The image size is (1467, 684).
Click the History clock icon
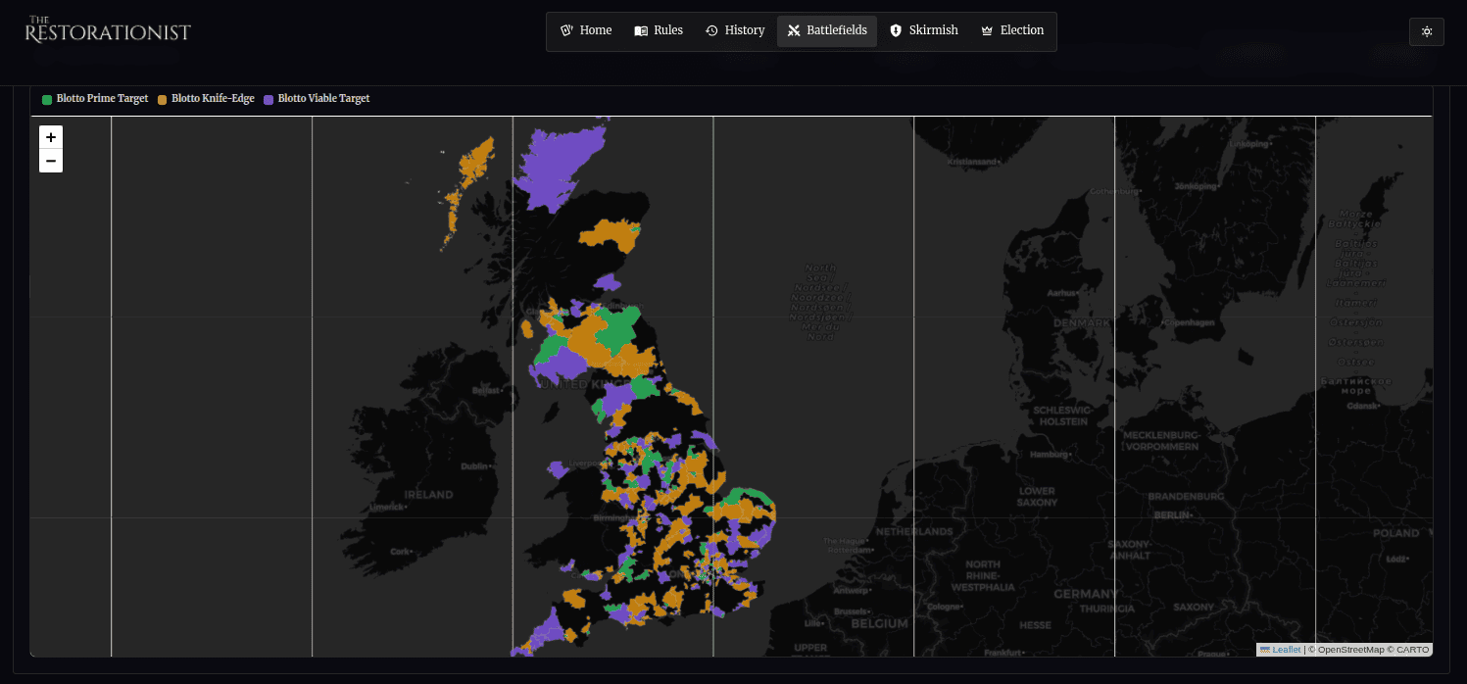[711, 30]
